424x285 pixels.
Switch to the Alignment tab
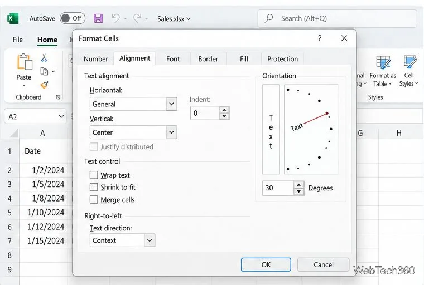click(134, 58)
